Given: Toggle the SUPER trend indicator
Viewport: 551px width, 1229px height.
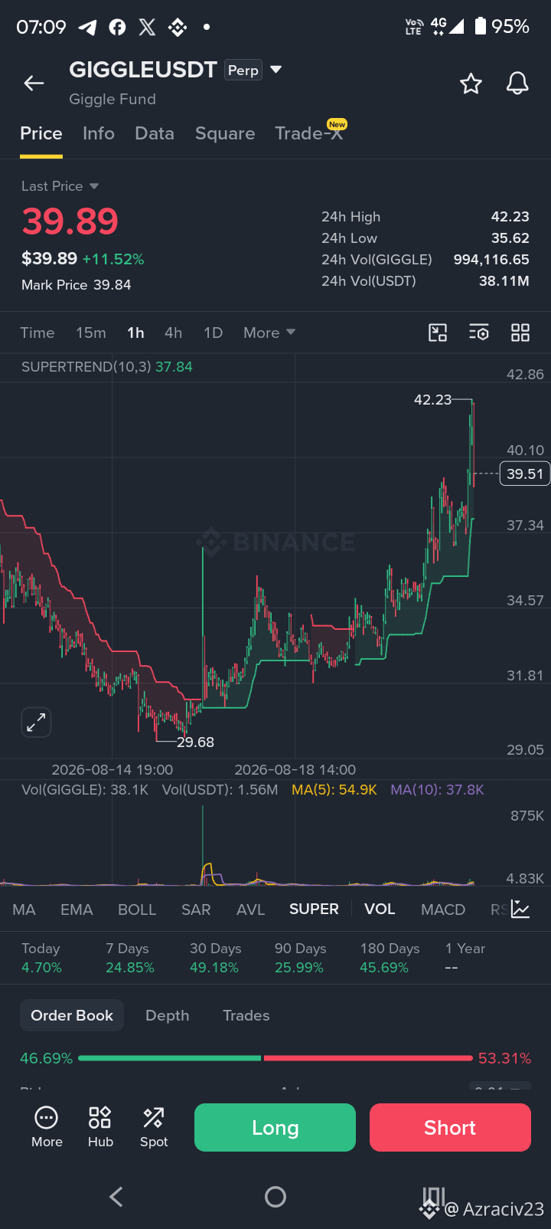Looking at the screenshot, I should [314, 909].
